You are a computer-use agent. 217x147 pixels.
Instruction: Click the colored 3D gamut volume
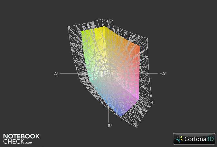click(x=110, y=71)
